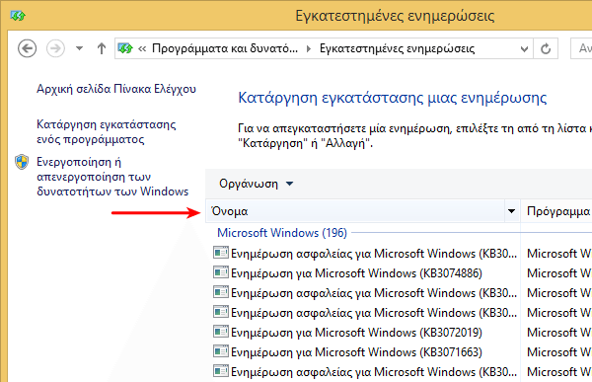Sort by the Όνομα column header

pyautogui.click(x=355, y=211)
